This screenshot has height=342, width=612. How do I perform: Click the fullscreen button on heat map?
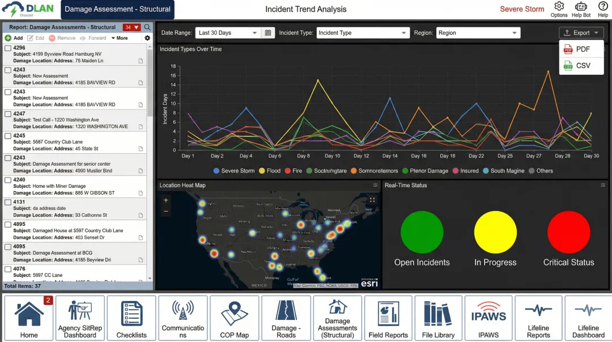372,200
